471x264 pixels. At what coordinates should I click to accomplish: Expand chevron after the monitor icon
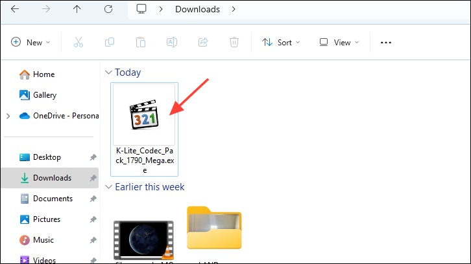click(x=161, y=9)
